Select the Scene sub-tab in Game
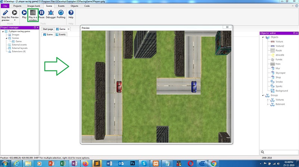Image resolution: width=299 pixels, height=167 pixels. click(x=48, y=34)
